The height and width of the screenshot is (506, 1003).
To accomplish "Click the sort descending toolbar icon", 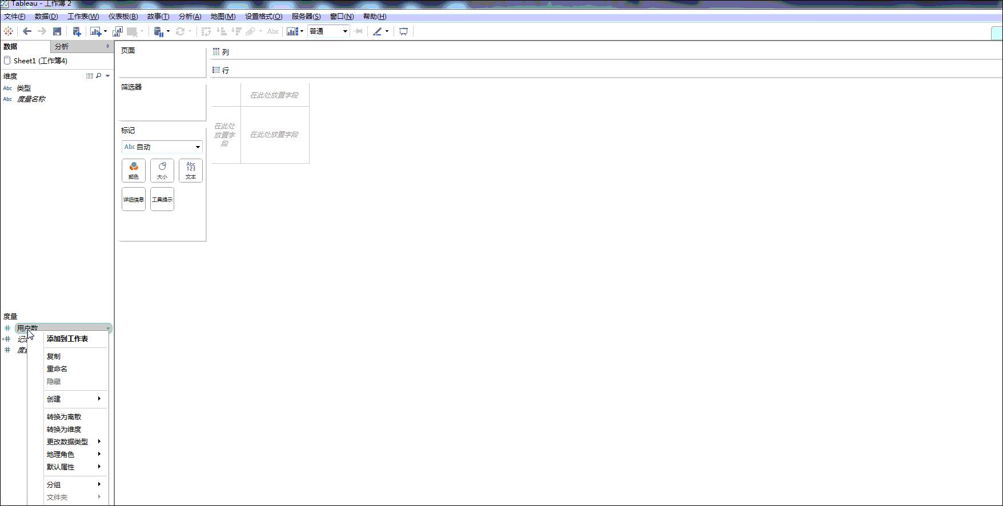I will point(236,31).
